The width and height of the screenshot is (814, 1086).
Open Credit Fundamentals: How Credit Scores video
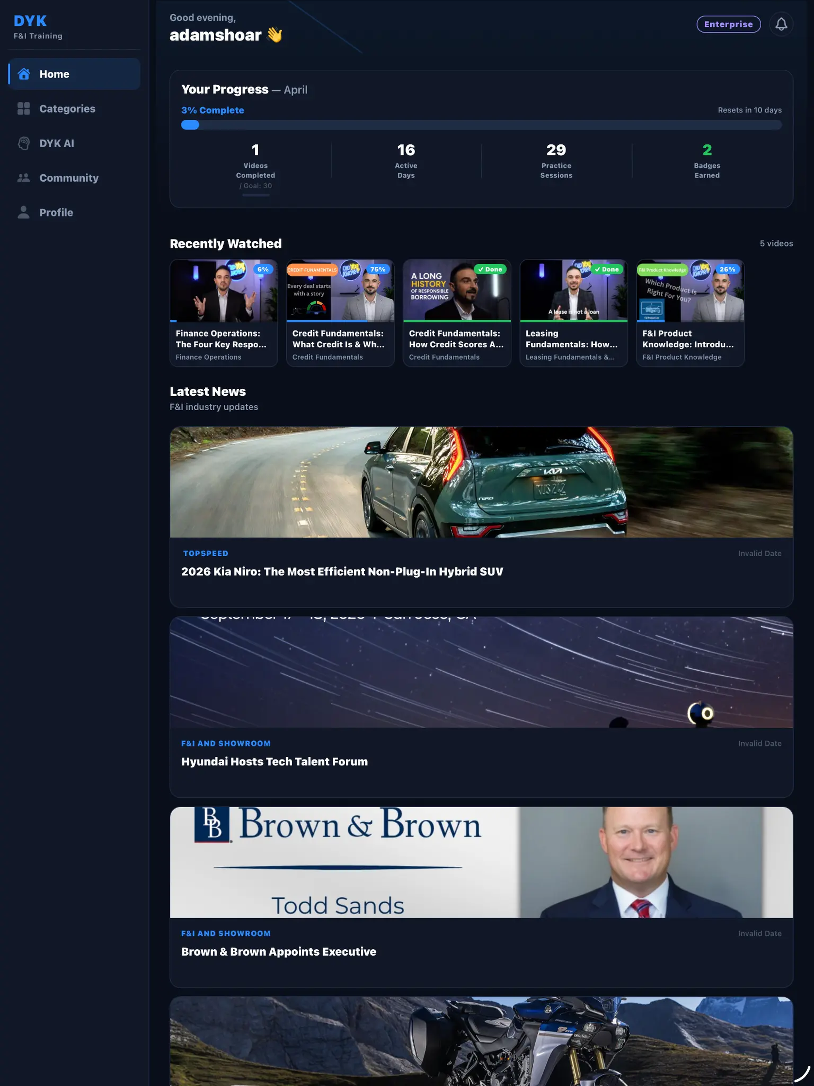click(457, 313)
